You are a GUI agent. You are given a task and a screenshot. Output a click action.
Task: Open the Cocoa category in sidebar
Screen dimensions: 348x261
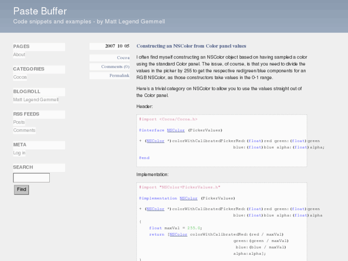pyautogui.click(x=20, y=77)
